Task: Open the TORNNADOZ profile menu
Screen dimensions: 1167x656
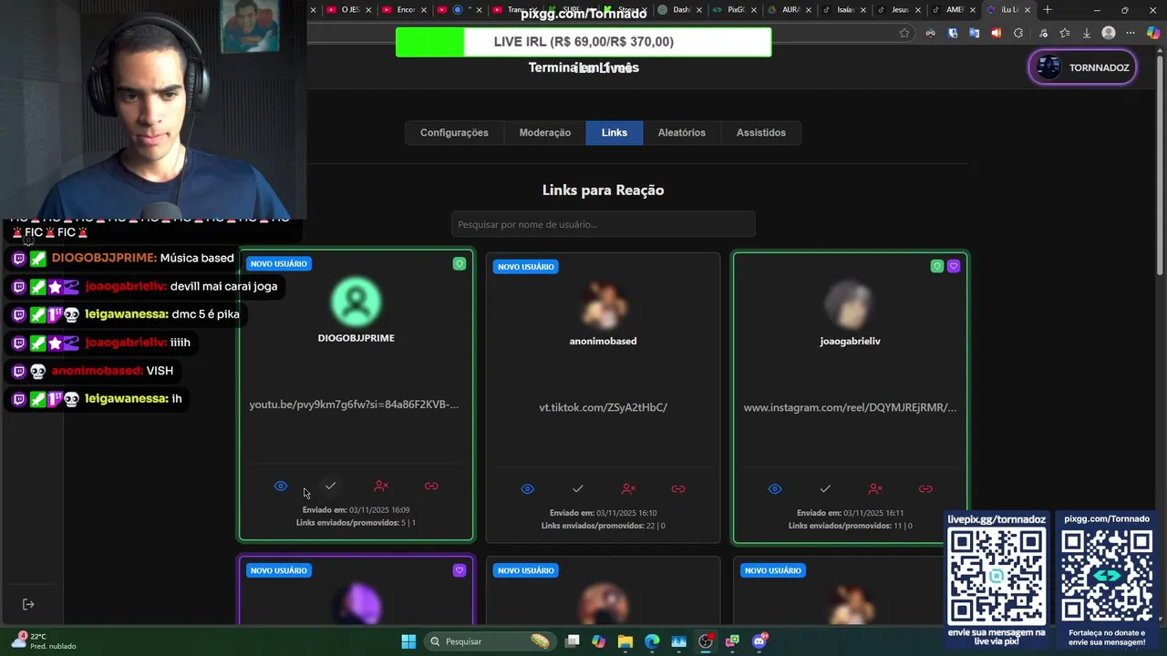Action: 1082,67
